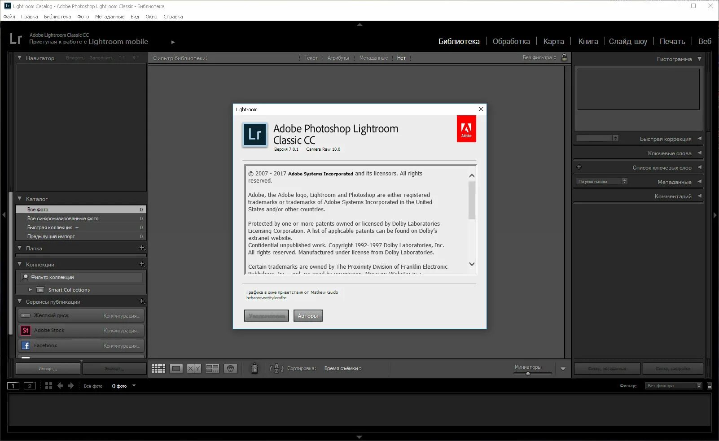The image size is (719, 441).
Task: Switch to Loupe view icon in toolbar
Action: coord(176,368)
